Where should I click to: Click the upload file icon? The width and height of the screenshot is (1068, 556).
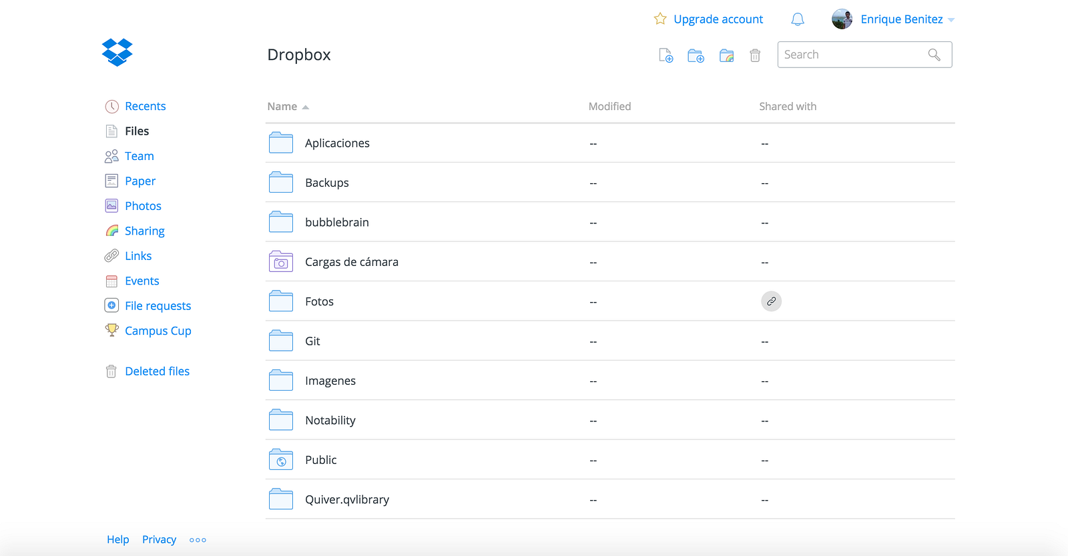click(x=666, y=55)
